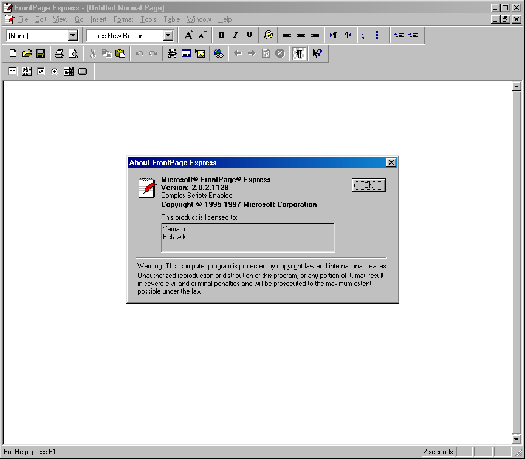Click the vertical scrollbar down arrow

[516, 439]
